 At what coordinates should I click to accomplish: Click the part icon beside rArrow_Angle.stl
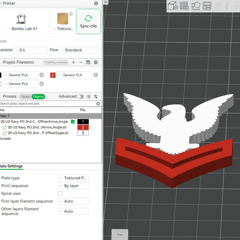pyautogui.click(x=5, y=127)
